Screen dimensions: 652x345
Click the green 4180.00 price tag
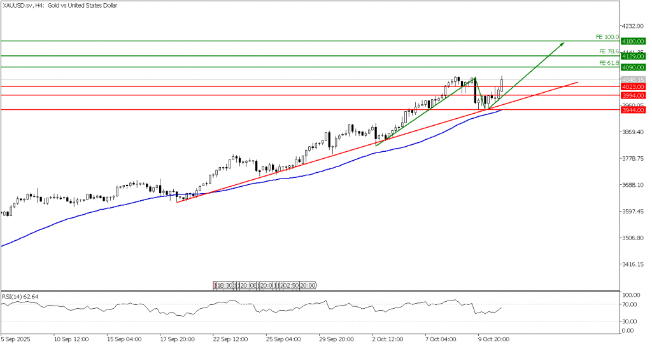click(634, 41)
